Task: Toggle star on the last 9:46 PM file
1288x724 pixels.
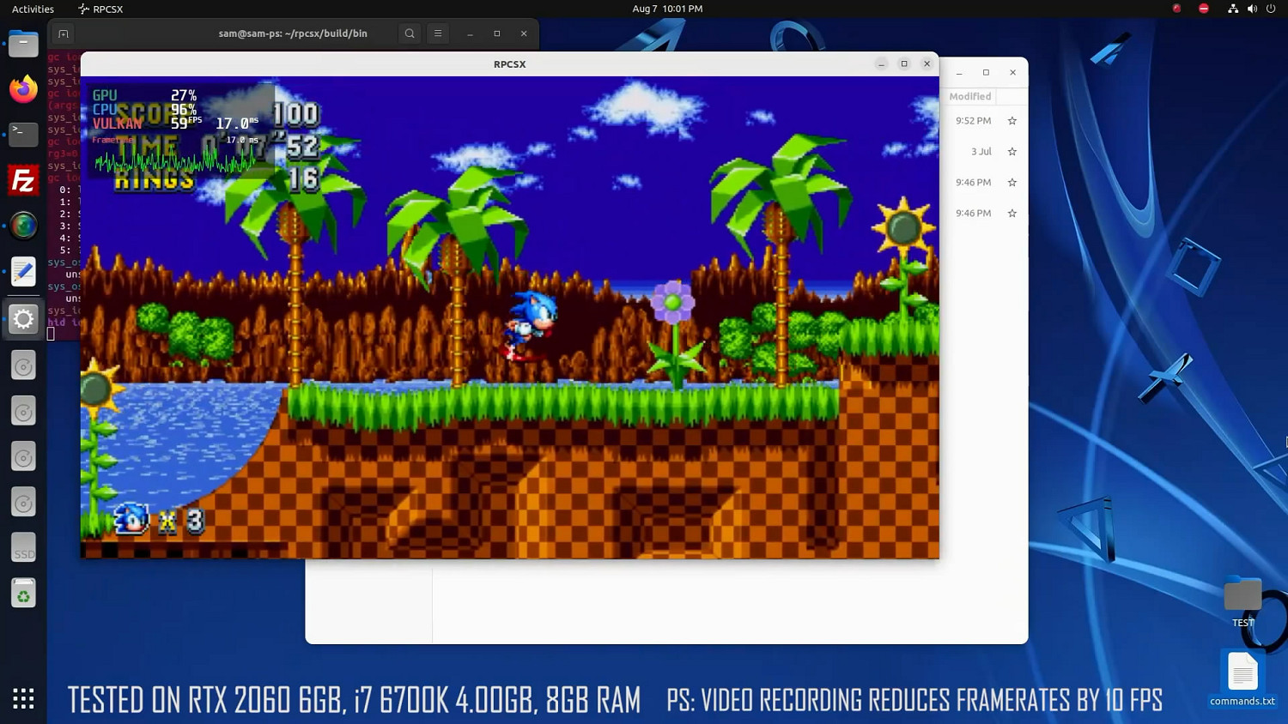Action: point(1012,214)
